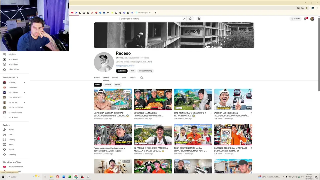Open the Receso channel avatar
Screen dimensions: 320x180
point(104,62)
